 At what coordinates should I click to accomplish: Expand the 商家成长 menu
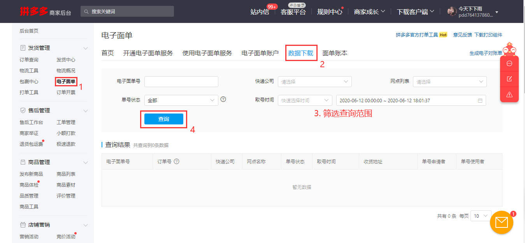[x=369, y=12]
